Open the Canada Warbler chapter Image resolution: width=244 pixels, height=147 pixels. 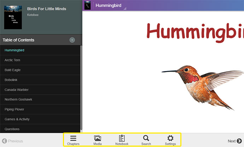tap(17, 90)
